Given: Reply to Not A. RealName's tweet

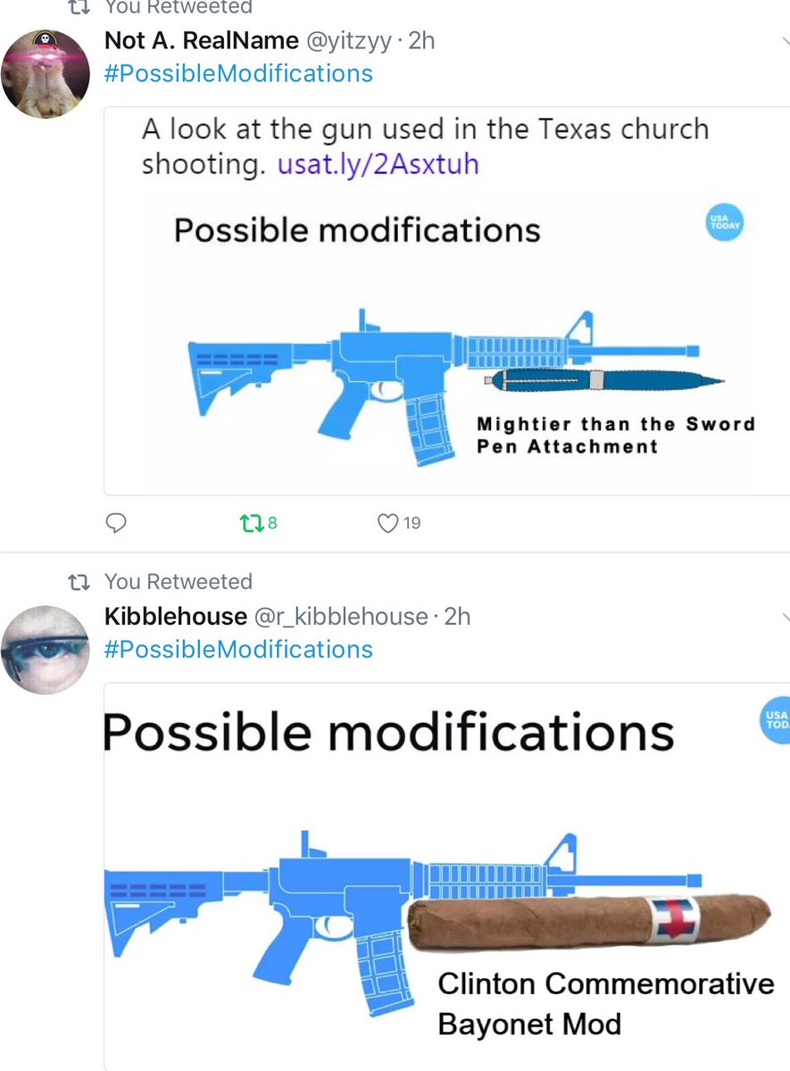Looking at the screenshot, I should [x=116, y=523].
